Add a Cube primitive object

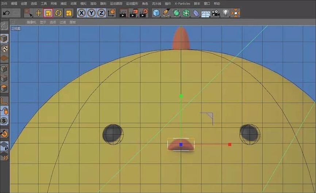click(156, 13)
